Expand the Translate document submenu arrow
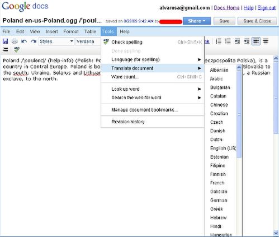This screenshot has height=237, width=279. click(199, 68)
